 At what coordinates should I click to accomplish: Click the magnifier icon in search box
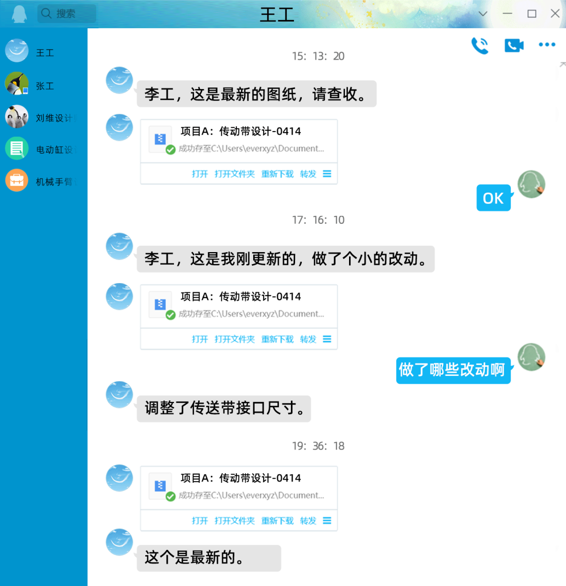pos(46,14)
